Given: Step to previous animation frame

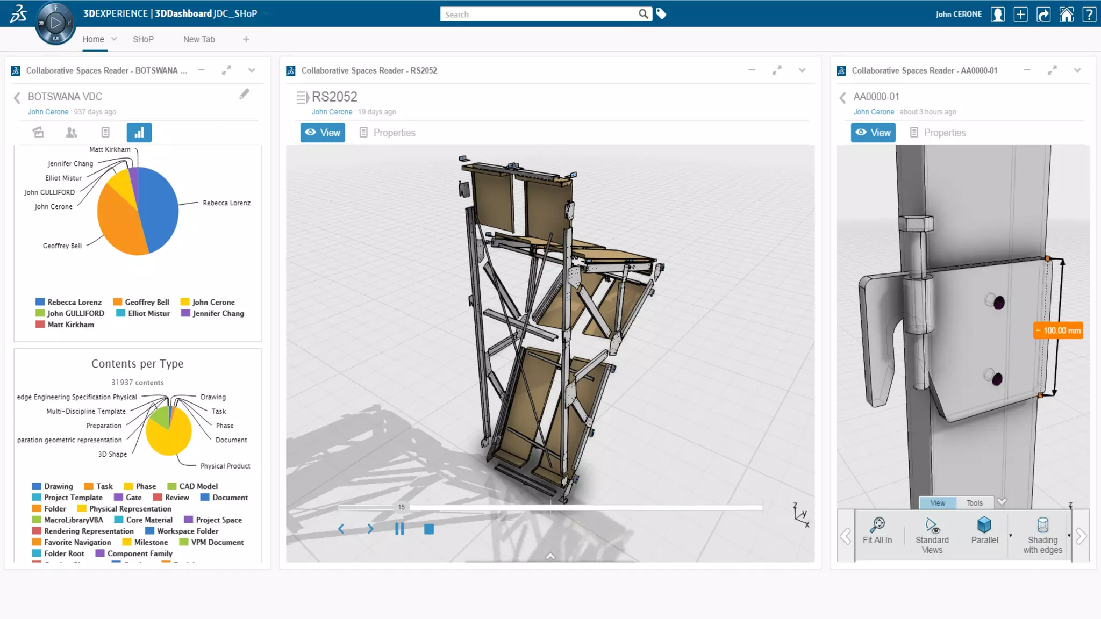Looking at the screenshot, I should pyautogui.click(x=341, y=529).
